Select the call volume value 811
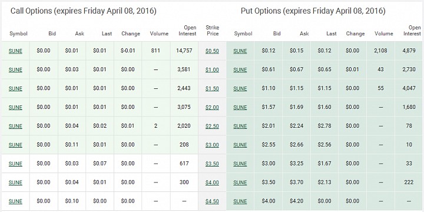424x212 pixels. pyautogui.click(x=155, y=51)
